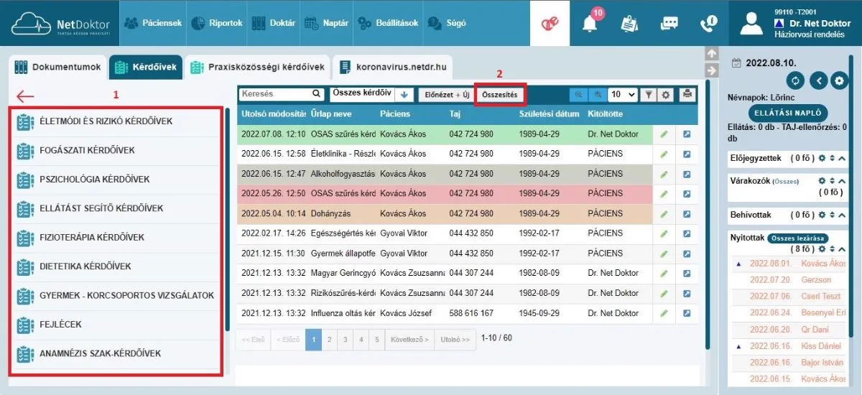Open the chat messages icon

[669, 23]
